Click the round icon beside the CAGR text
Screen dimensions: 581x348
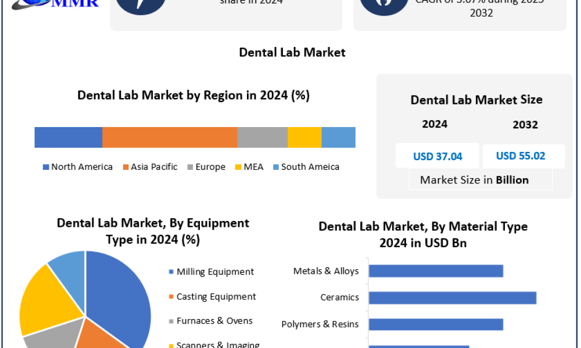(x=384, y=7)
